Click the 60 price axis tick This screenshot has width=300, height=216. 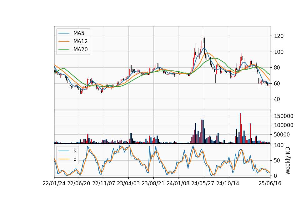pos(277,84)
